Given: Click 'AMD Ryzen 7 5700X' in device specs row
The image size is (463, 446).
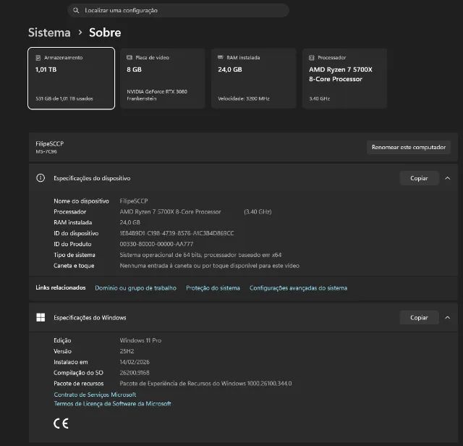Looking at the screenshot, I should (171, 211).
